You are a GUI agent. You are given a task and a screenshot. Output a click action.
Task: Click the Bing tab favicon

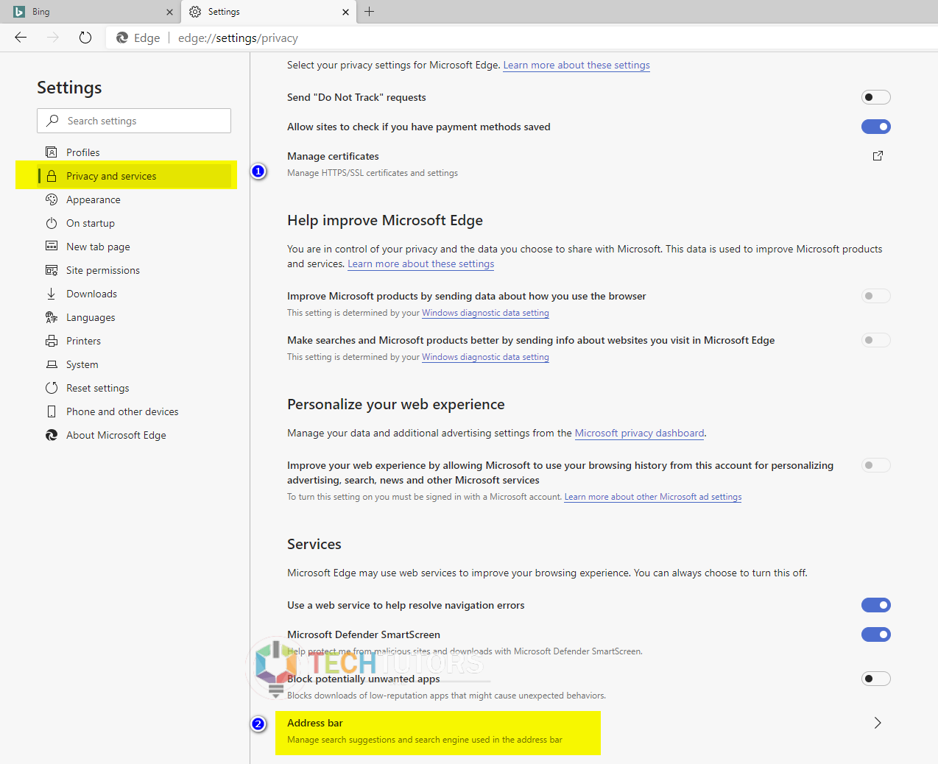19,12
